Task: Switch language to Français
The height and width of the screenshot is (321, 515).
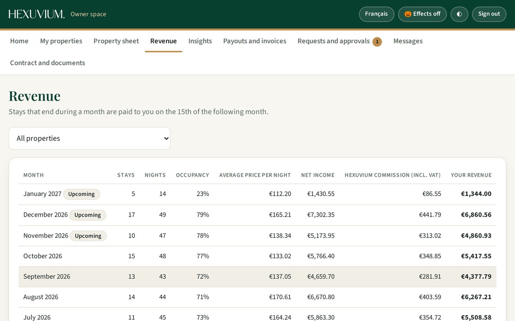Action: click(x=376, y=14)
